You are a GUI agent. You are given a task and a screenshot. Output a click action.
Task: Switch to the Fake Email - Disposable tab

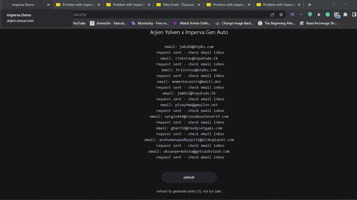pyautogui.click(x=178, y=5)
